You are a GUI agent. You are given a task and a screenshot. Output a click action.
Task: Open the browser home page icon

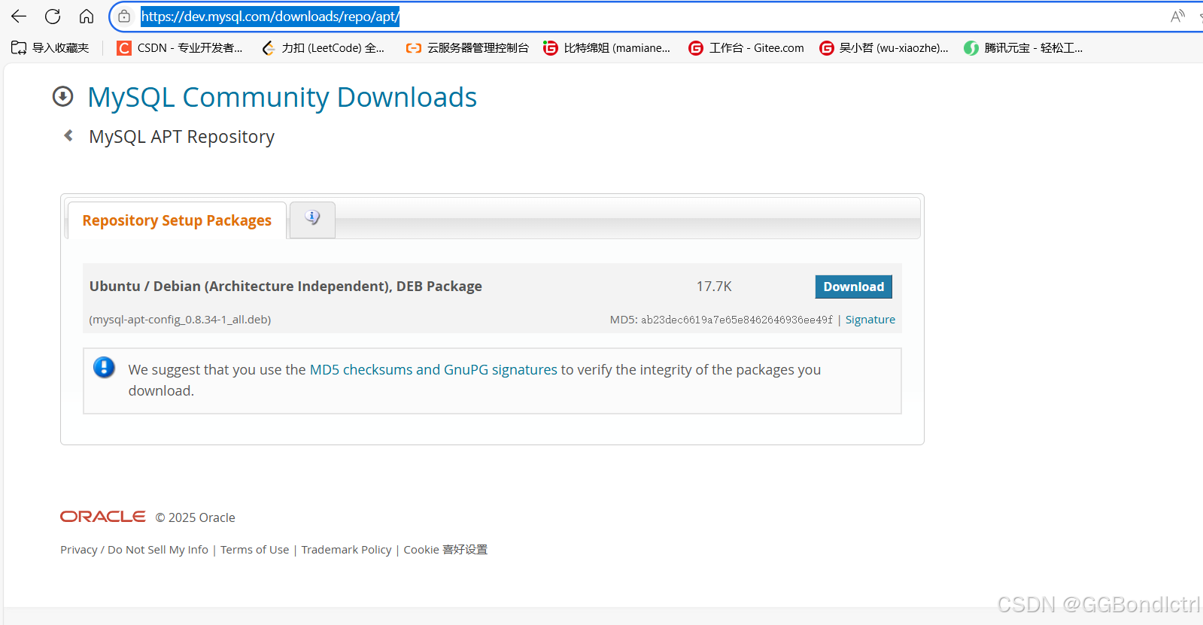[87, 16]
